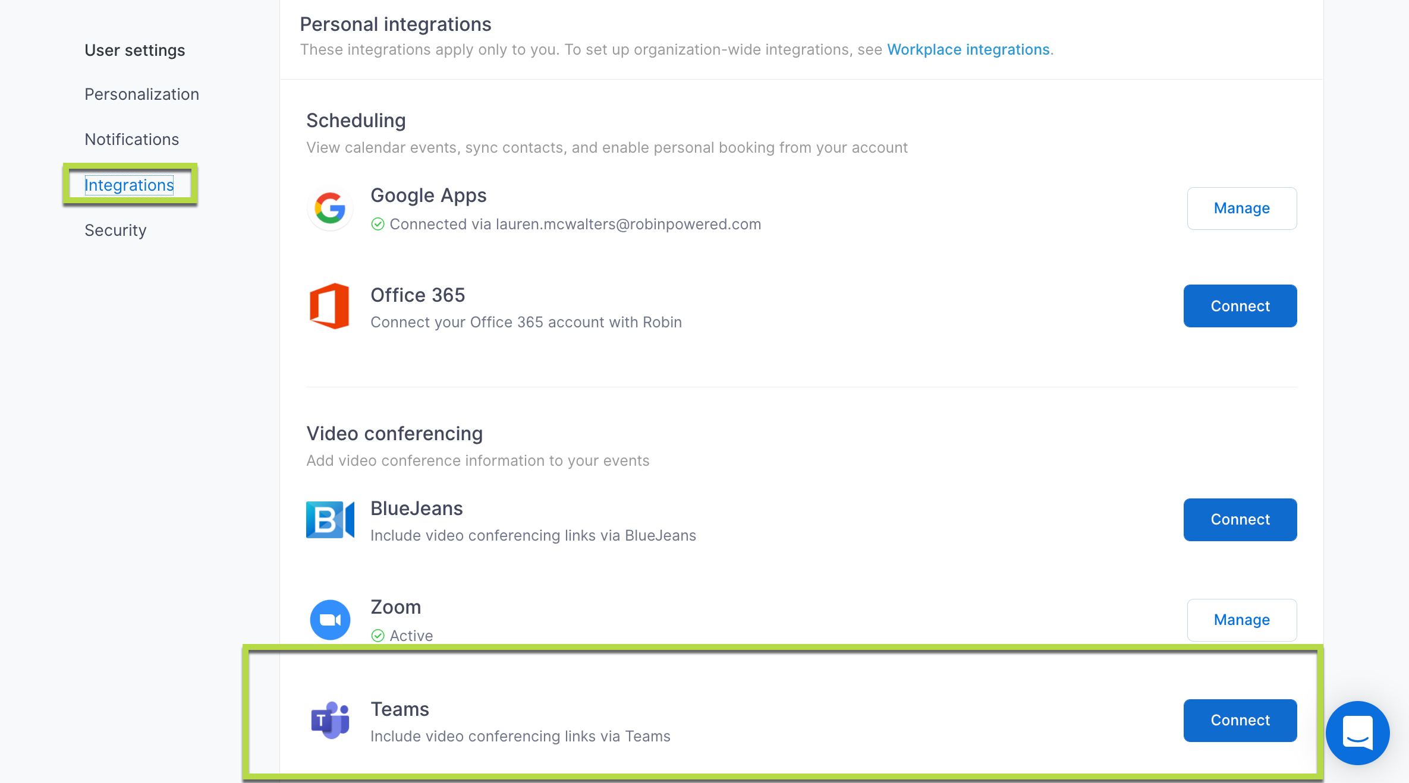
Task: Open the Intercom chat bubble
Action: pyautogui.click(x=1357, y=733)
